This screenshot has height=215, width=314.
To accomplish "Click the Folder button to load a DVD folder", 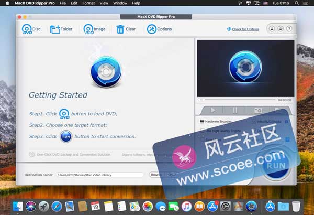I will [x=61, y=29].
